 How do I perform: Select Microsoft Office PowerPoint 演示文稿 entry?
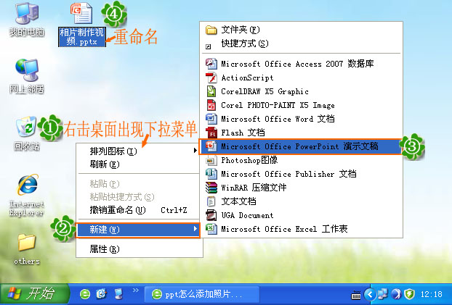(x=300, y=146)
